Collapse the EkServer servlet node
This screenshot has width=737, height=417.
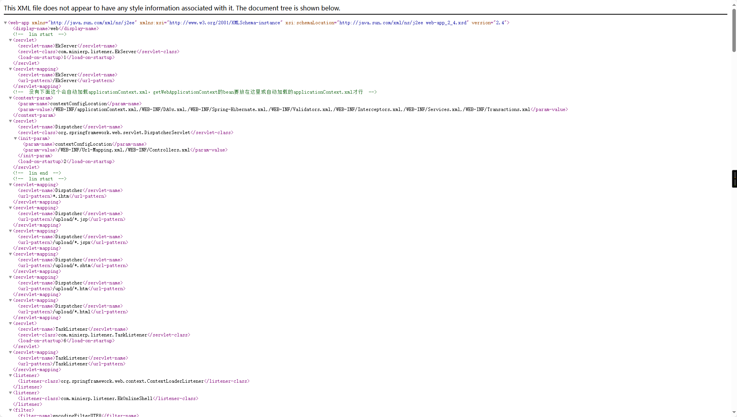coord(10,40)
